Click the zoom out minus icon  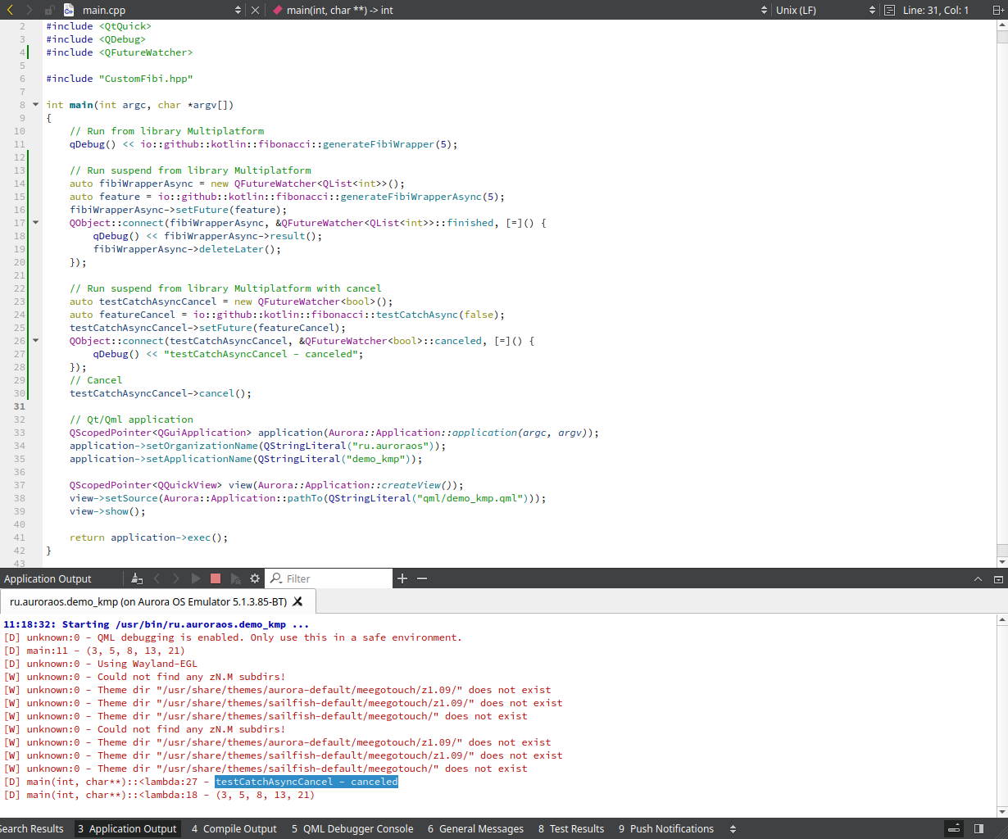pyautogui.click(x=422, y=578)
